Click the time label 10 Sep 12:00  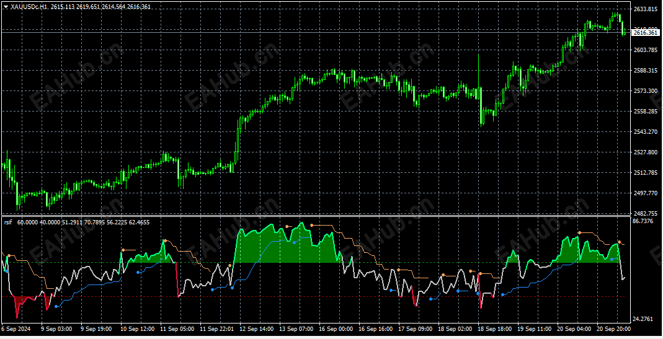click(x=138, y=329)
